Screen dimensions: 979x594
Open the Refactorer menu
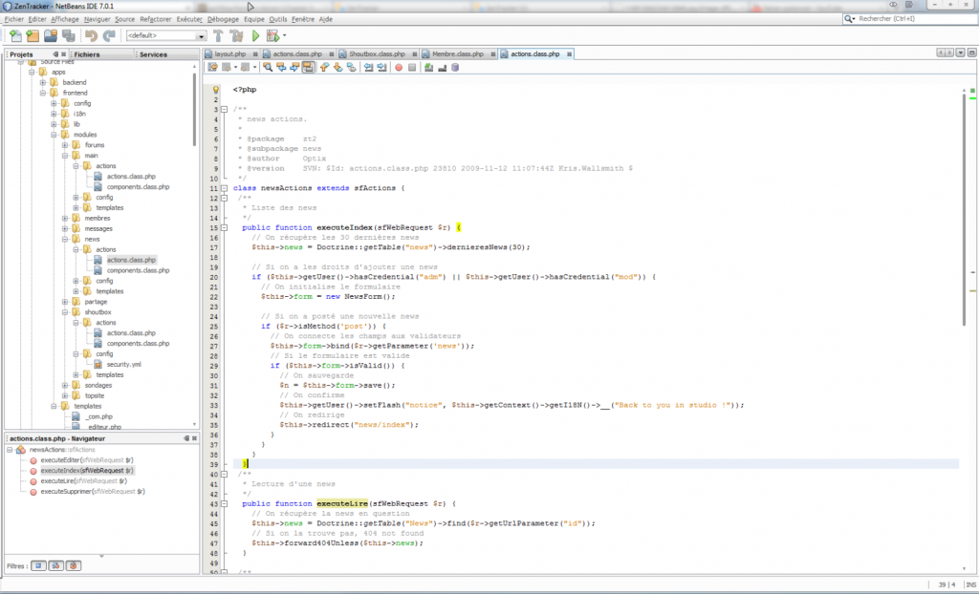click(154, 19)
